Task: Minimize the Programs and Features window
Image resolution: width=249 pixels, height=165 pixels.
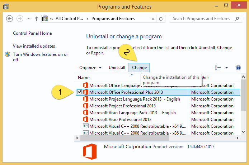Action: tap(216, 6)
